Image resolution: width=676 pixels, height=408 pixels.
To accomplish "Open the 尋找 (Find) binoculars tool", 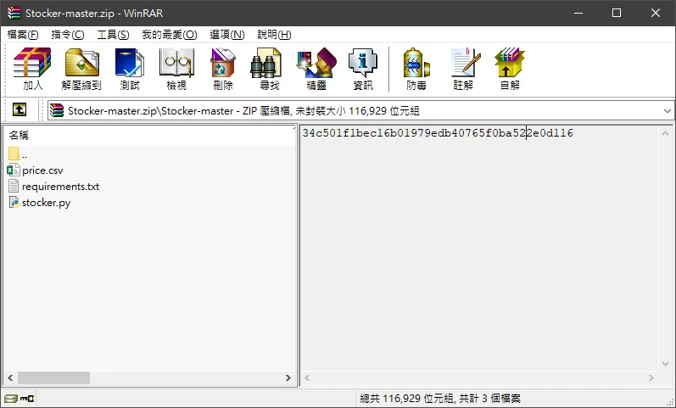I will [270, 69].
